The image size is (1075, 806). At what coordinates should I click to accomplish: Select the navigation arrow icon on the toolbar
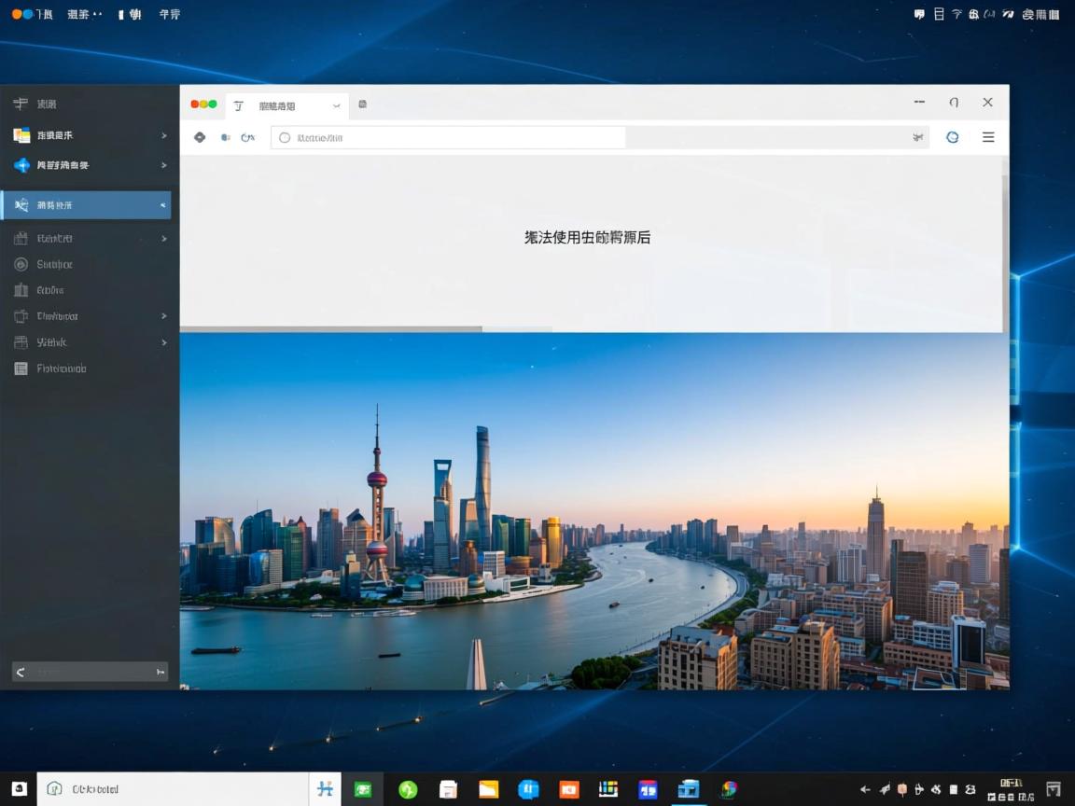pos(200,137)
